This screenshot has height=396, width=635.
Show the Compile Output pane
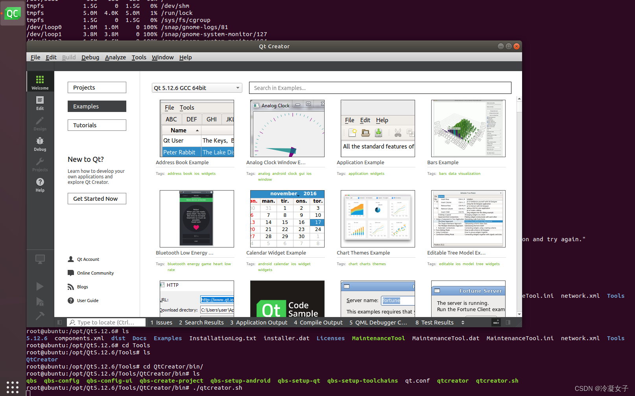click(318, 323)
